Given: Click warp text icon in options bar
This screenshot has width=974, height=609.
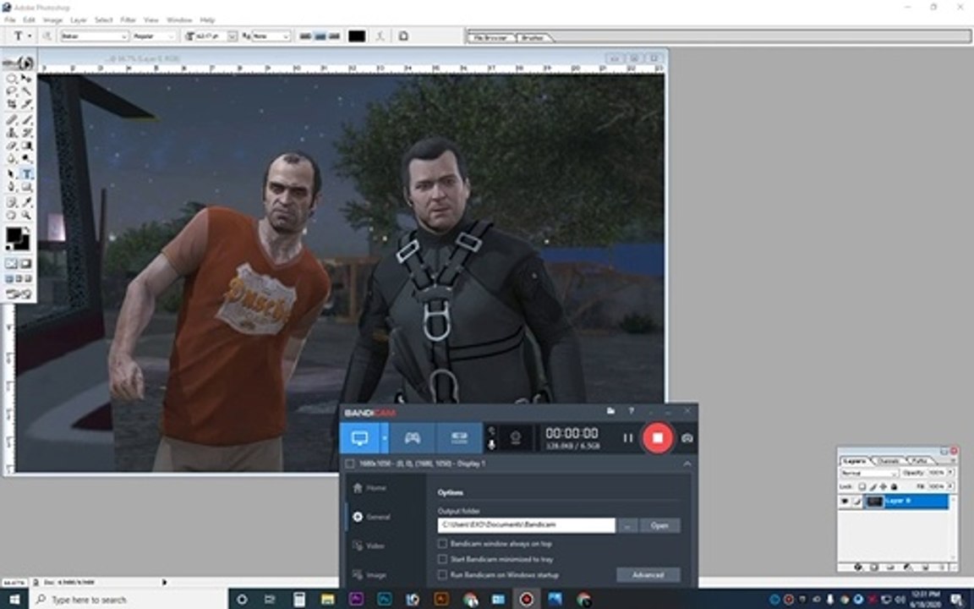Looking at the screenshot, I should click(x=380, y=36).
